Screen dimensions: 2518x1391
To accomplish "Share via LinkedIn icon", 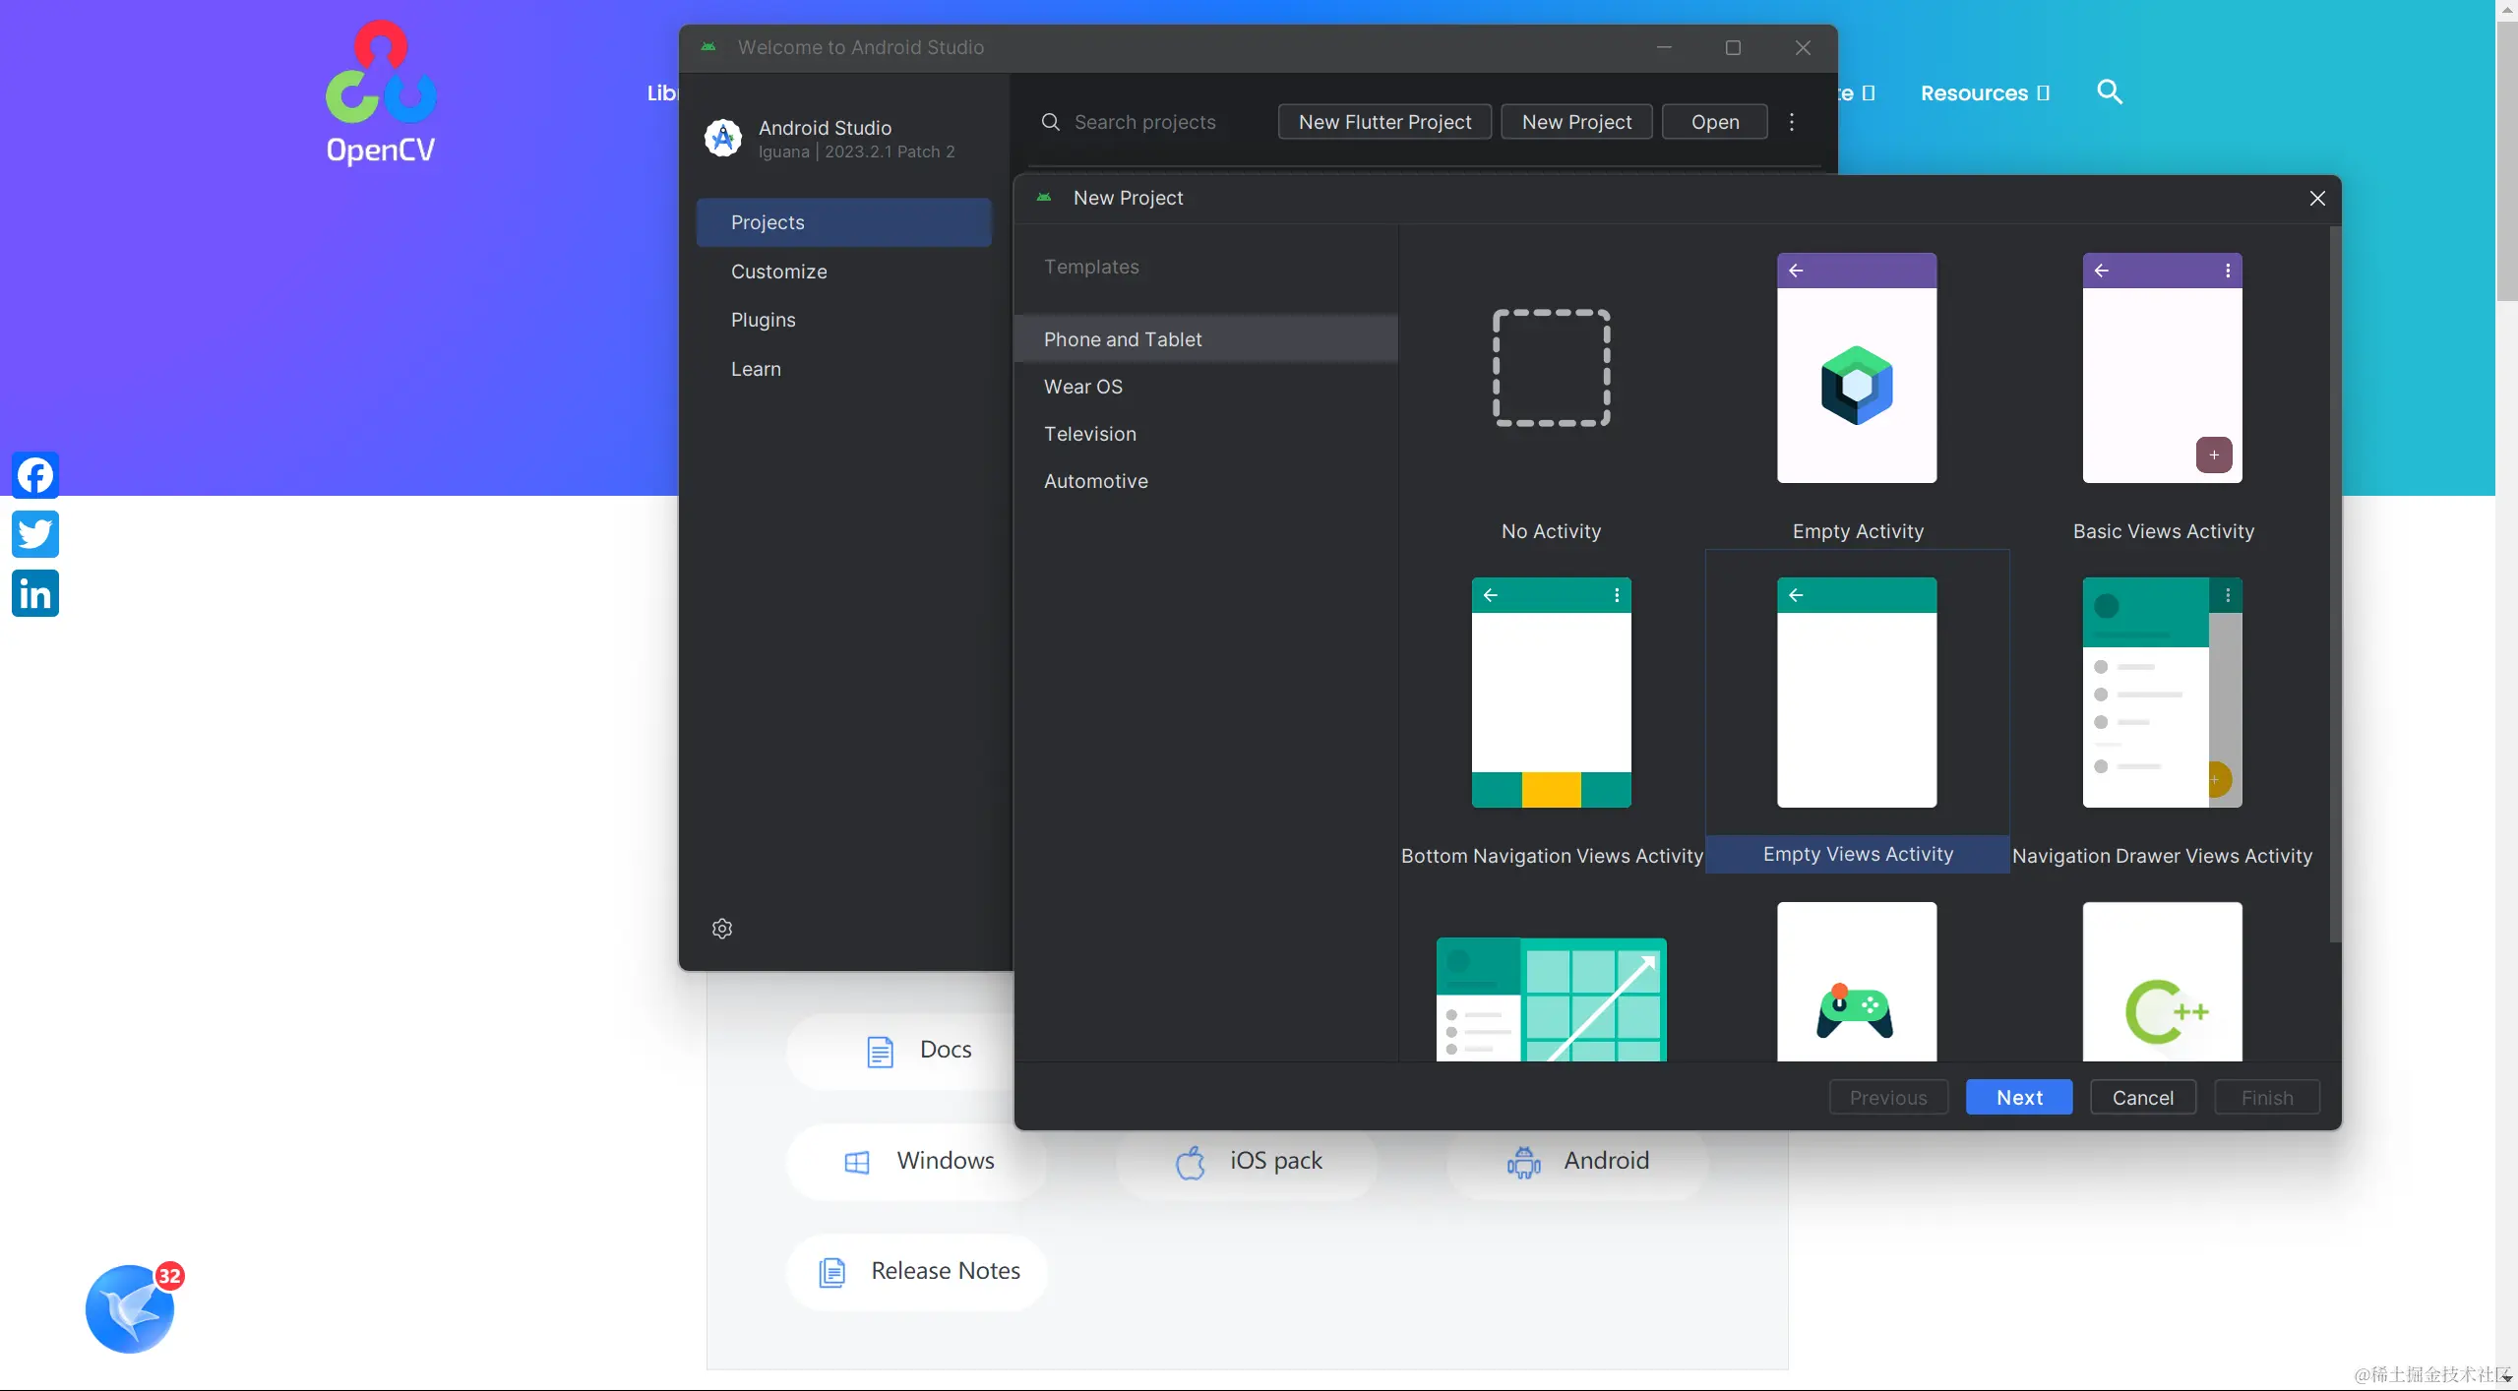I will tap(35, 593).
